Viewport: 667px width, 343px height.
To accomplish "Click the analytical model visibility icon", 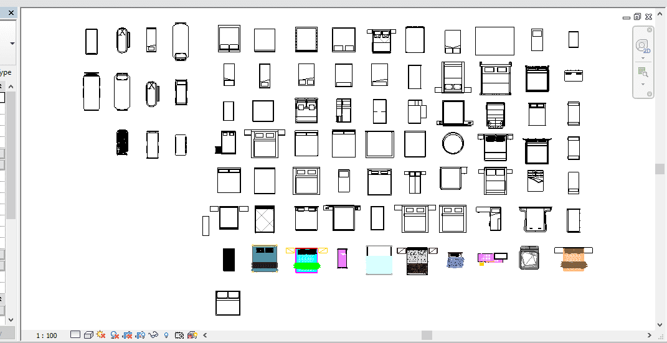I will point(192,335).
